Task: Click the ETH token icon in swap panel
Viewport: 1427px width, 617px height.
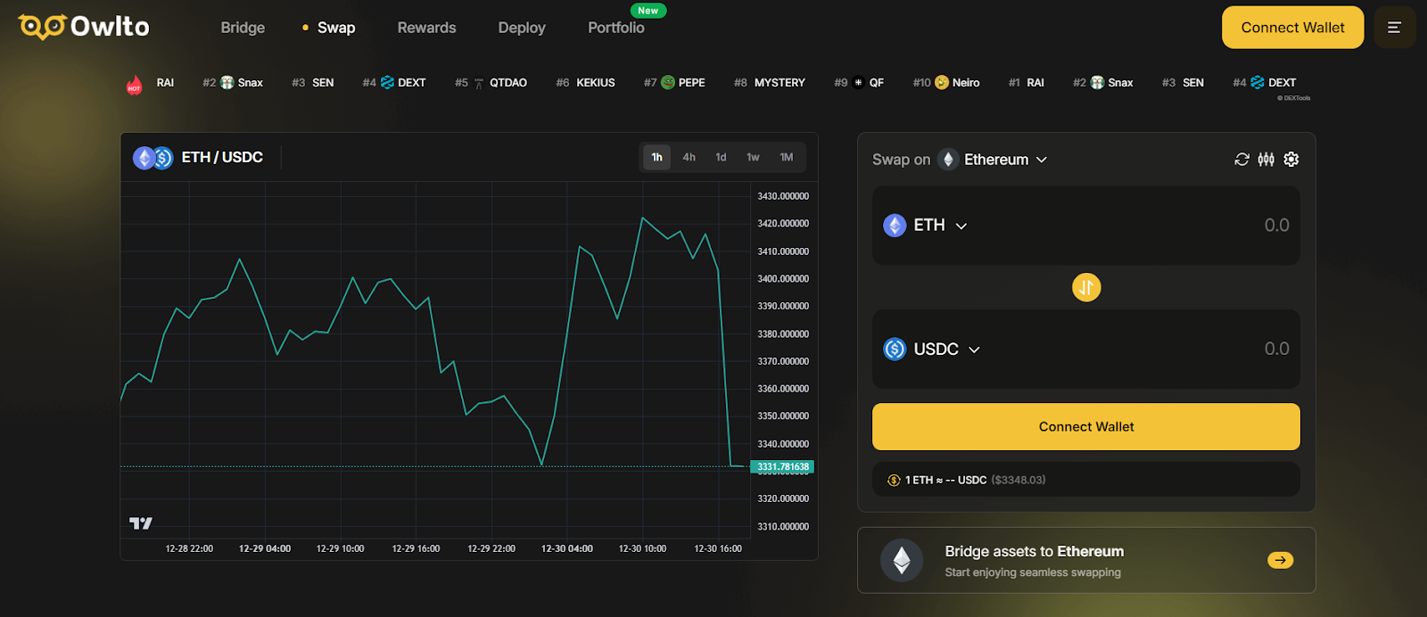Action: 895,226
